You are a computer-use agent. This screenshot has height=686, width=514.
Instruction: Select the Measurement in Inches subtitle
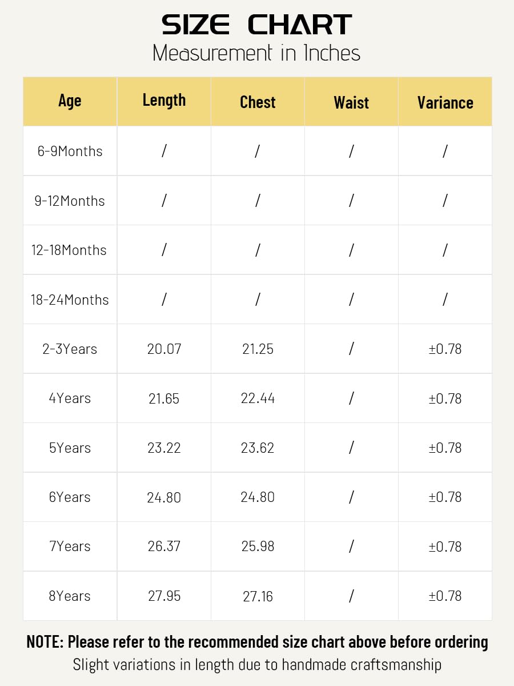(x=256, y=53)
